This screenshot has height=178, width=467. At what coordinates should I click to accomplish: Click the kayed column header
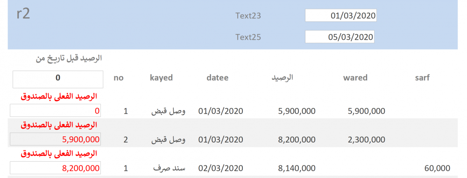[x=161, y=78]
